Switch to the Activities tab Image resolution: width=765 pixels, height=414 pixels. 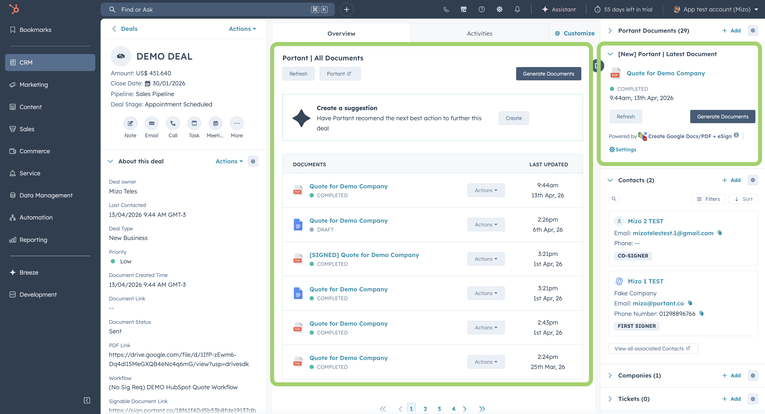pyautogui.click(x=479, y=34)
